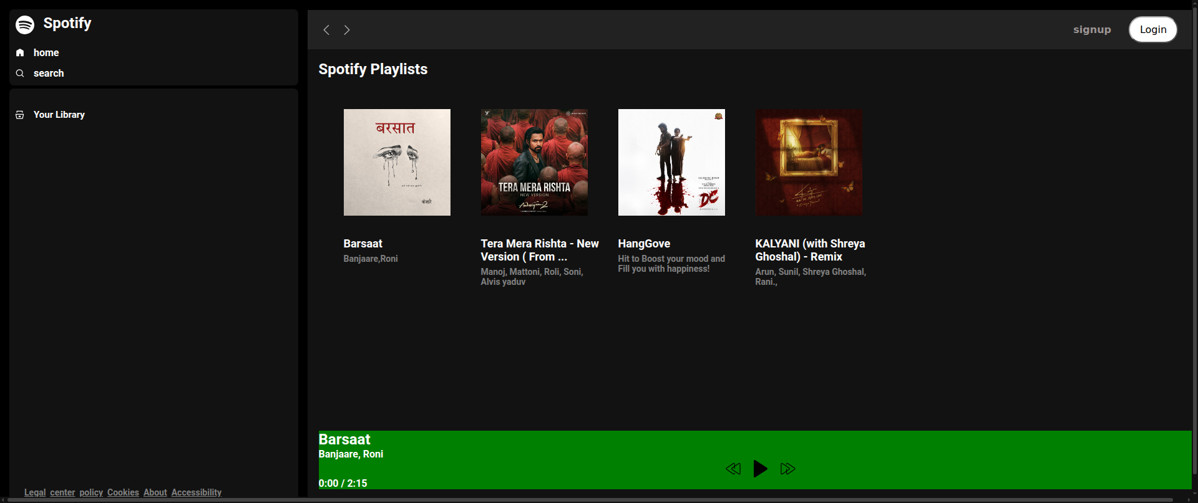Click the Tera Mera Rishta playlist title
Screen dimensions: 1198x503
pos(540,250)
